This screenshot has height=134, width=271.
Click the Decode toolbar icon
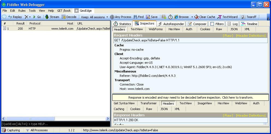coord(64,17)
